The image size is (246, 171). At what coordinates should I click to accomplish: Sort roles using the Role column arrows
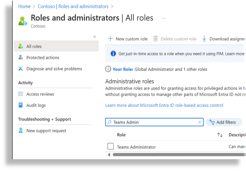click(220, 135)
